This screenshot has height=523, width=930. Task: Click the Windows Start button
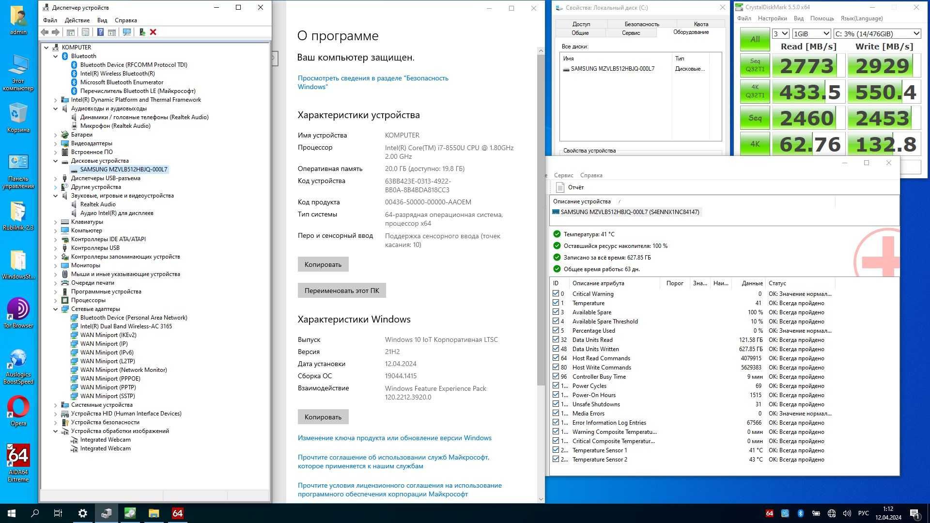point(12,513)
